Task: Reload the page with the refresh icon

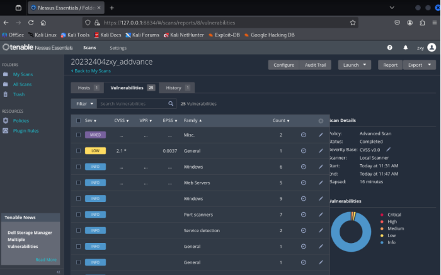Action: 31,23
